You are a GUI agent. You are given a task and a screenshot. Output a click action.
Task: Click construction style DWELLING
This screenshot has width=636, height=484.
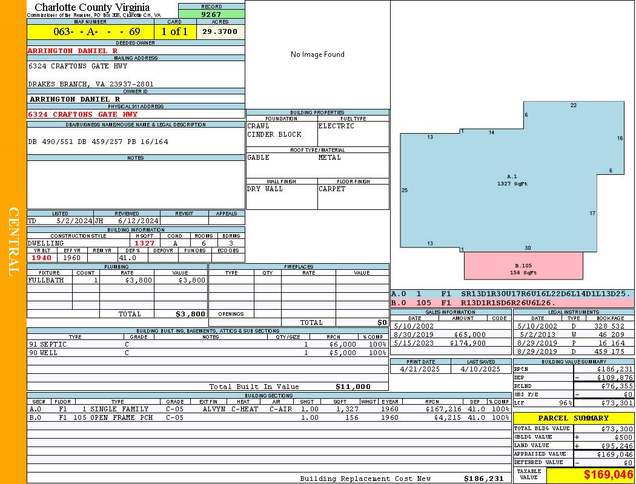click(46, 243)
